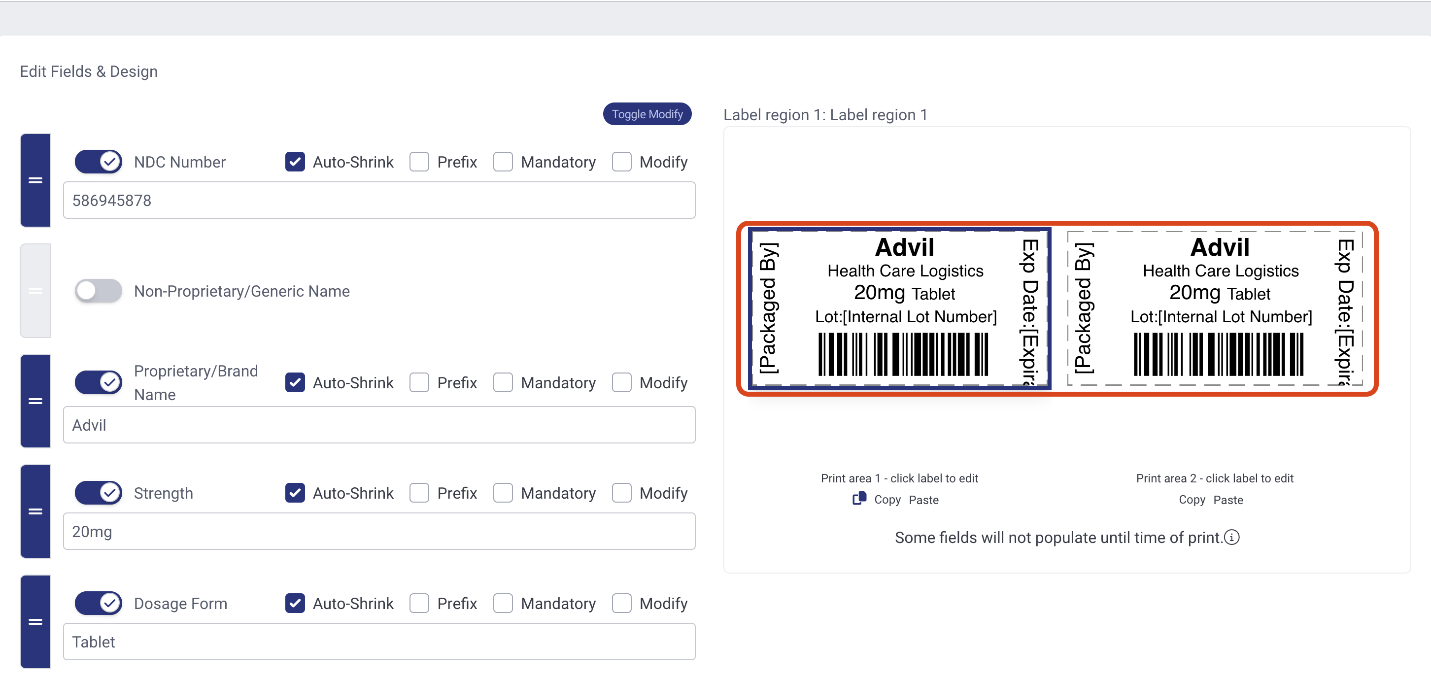
Task: Click the Non-Proprietary/Generic Name drag handle
Action: pyautogui.click(x=35, y=291)
